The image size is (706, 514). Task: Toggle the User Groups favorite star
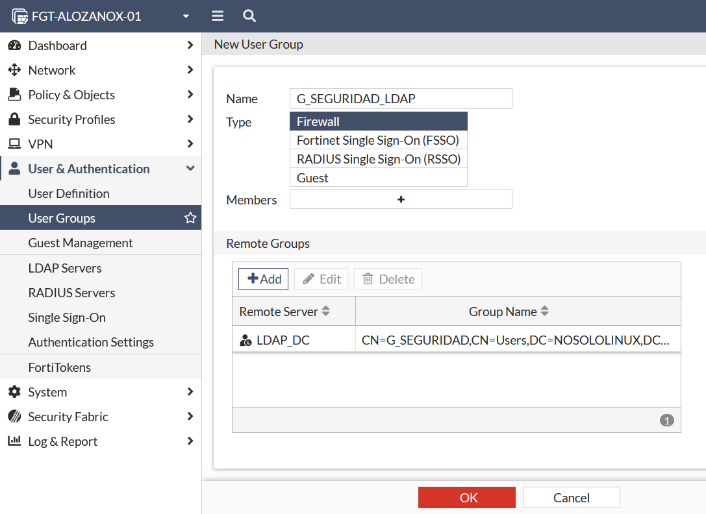click(x=190, y=218)
